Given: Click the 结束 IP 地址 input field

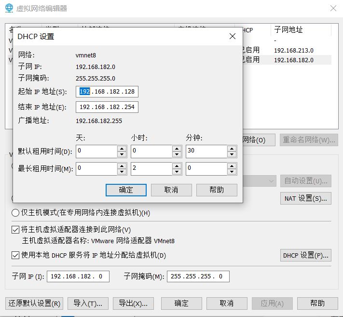Looking at the screenshot, I should point(107,107).
